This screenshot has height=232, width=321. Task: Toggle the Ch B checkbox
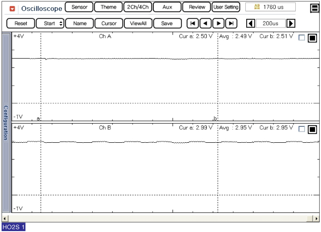[301, 129]
